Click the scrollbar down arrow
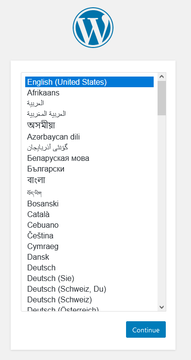 [161, 307]
